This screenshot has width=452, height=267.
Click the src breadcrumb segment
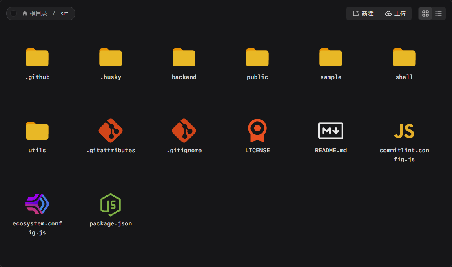(x=64, y=13)
